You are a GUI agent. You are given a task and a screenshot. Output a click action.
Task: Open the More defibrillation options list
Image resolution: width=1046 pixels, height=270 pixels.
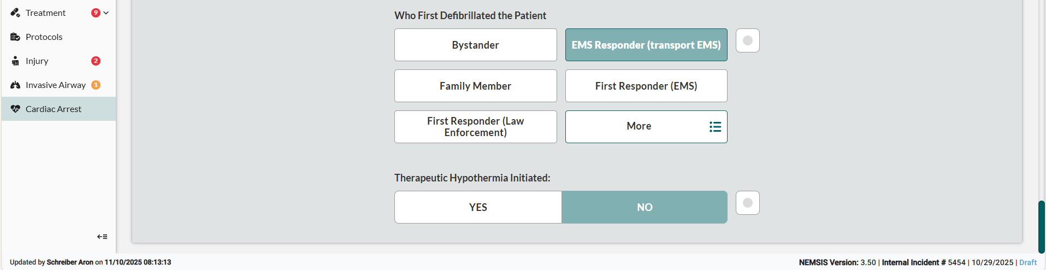tap(639, 127)
